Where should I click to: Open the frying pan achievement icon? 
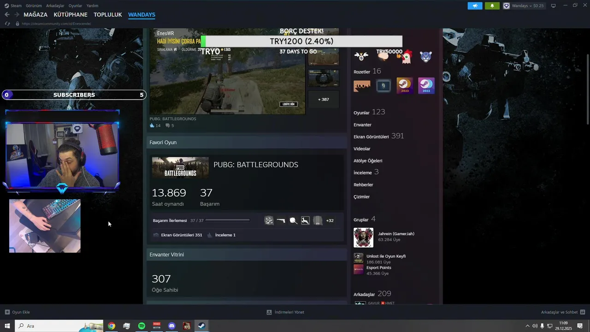click(293, 220)
